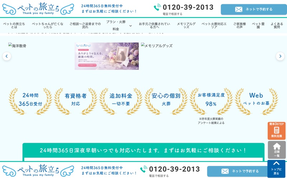Open the purple flower memorial banner
This screenshot has width=287, height=179.
tap(107, 56)
